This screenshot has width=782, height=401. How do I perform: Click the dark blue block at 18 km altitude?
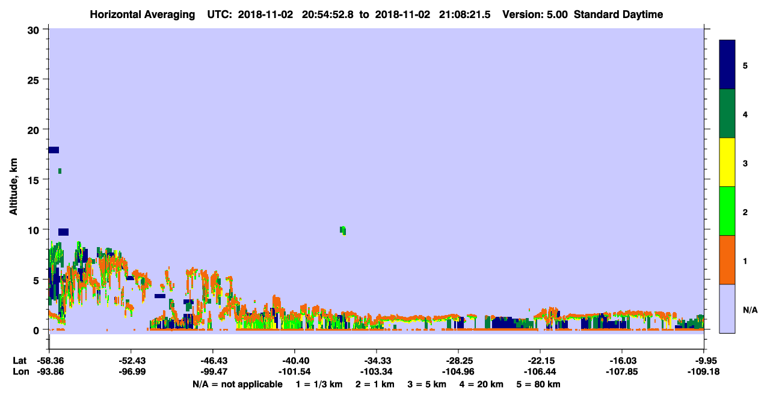54,150
